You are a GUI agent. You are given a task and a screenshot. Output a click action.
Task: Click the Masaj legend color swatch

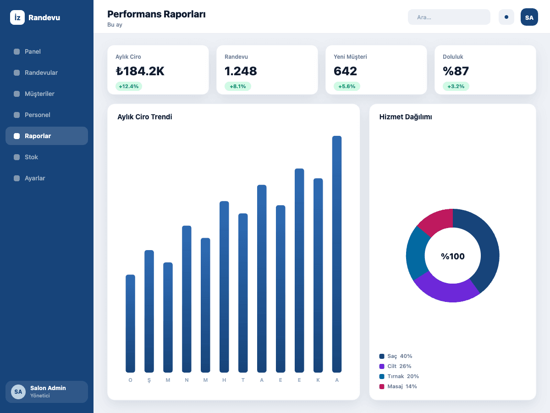click(x=382, y=386)
